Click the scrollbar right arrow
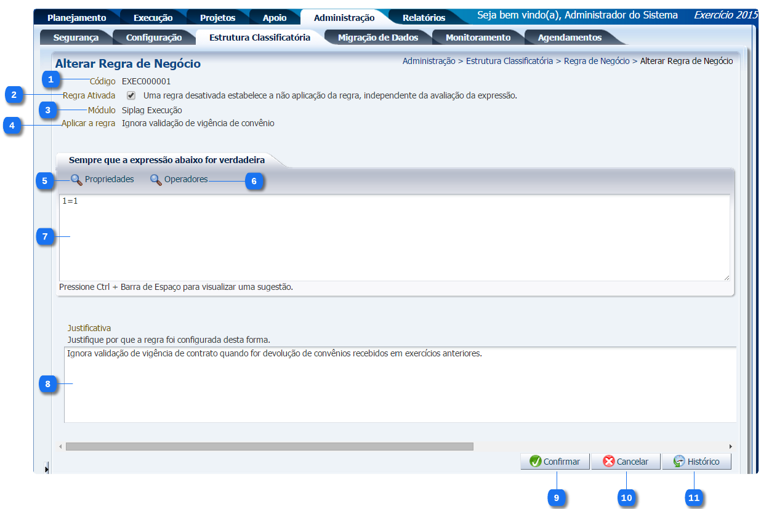Image resolution: width=761 pixels, height=509 pixels. 730,446
